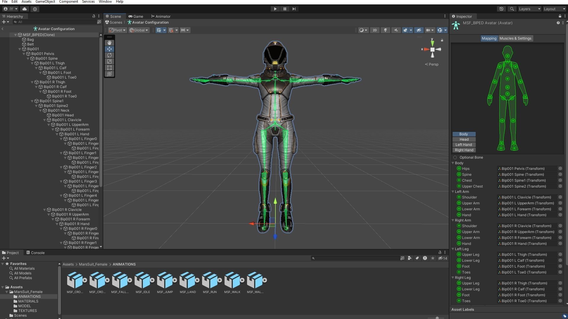Viewport: 568px width, 319px height.
Task: Open Inspector help icon
Action: pos(558,23)
